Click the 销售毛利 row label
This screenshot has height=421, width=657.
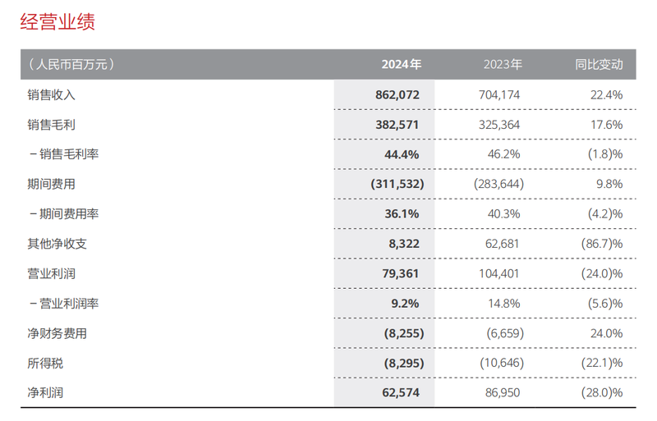pyautogui.click(x=51, y=125)
